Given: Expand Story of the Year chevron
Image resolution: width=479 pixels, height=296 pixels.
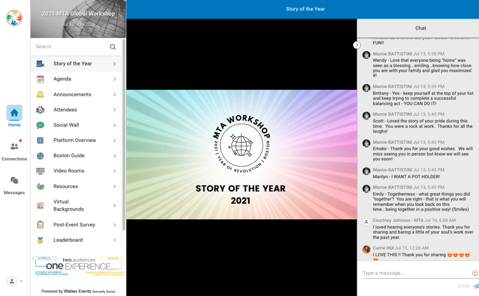Looking at the screenshot, I should [114, 64].
